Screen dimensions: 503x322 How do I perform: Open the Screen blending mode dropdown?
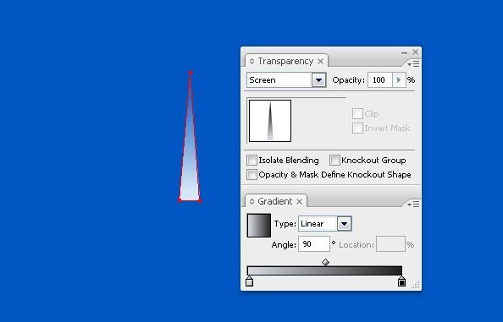(x=319, y=80)
